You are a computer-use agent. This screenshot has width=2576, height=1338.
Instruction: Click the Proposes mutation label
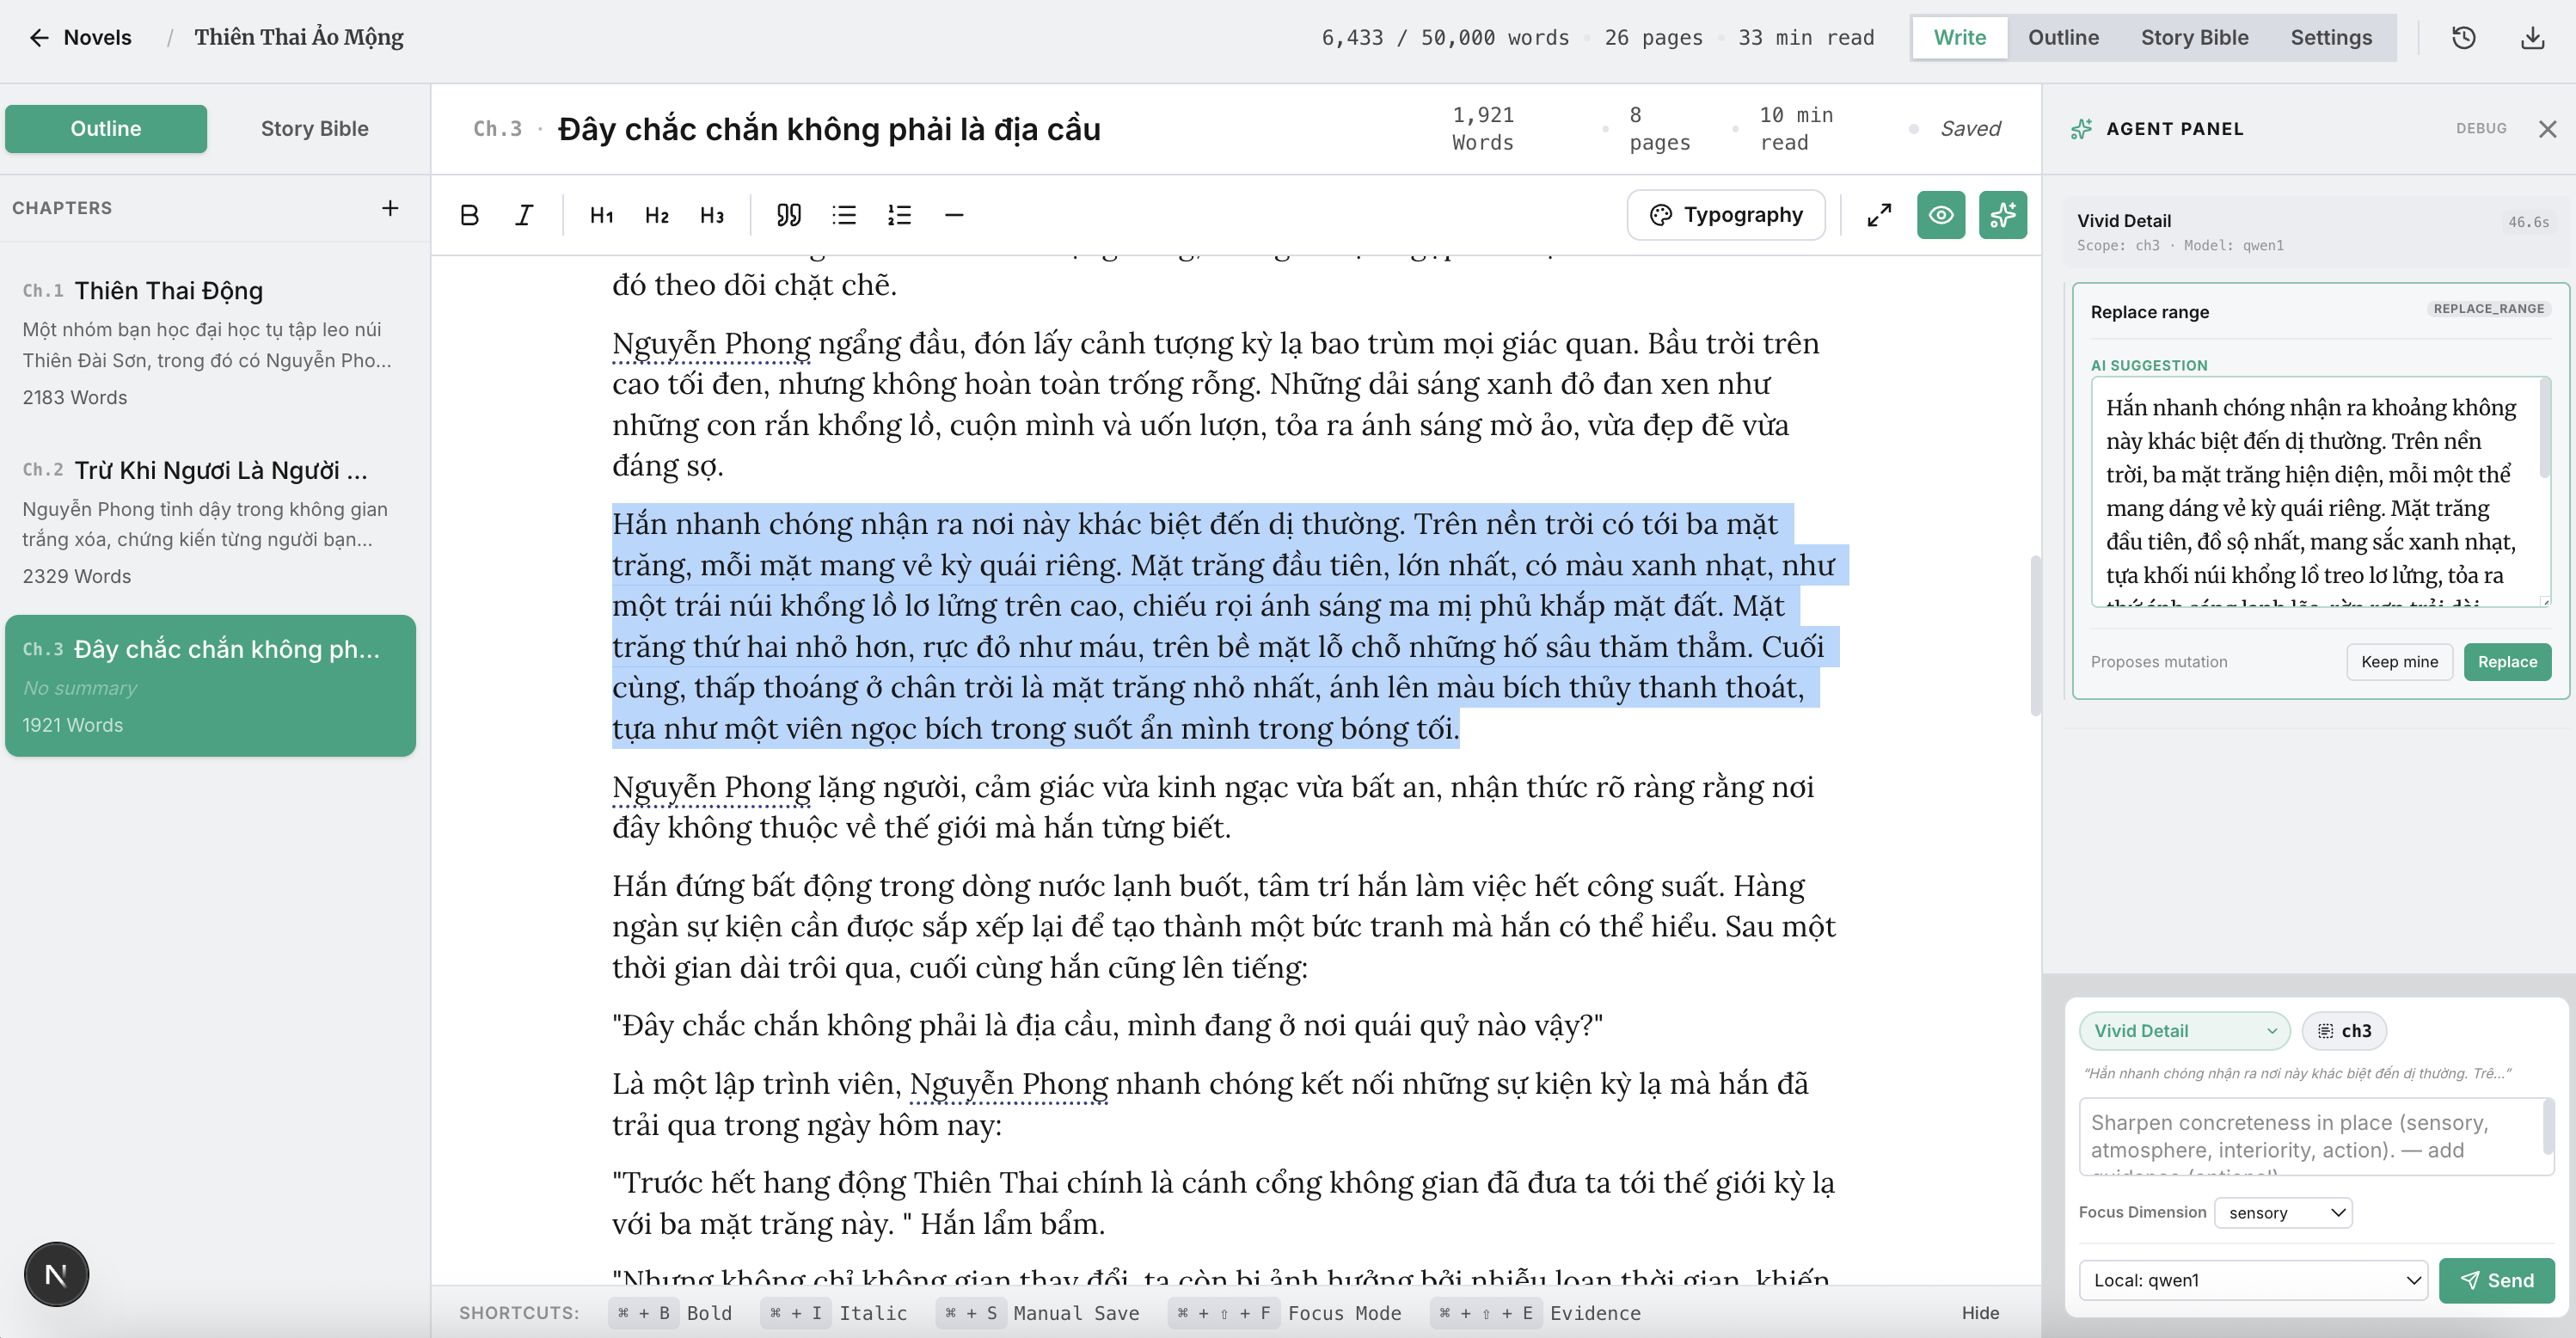tap(2159, 662)
